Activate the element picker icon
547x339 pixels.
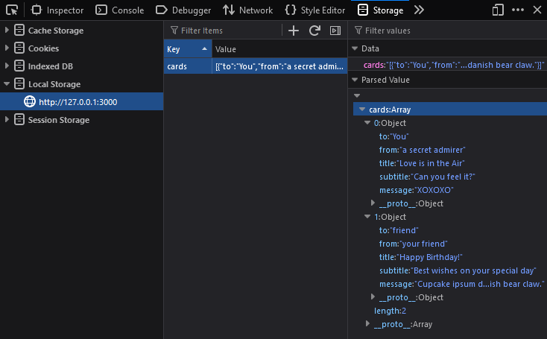pos(11,10)
